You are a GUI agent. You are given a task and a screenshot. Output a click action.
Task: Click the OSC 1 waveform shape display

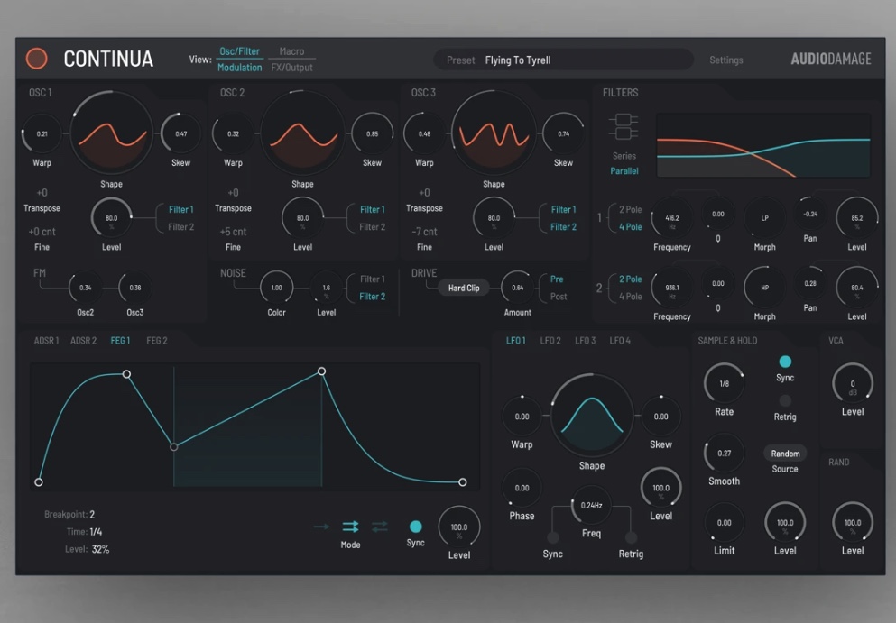111,133
